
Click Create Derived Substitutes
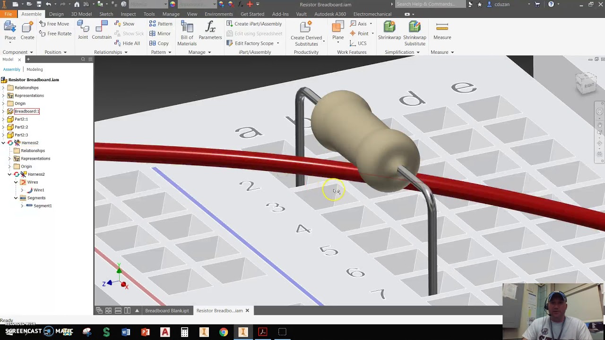coord(306,33)
